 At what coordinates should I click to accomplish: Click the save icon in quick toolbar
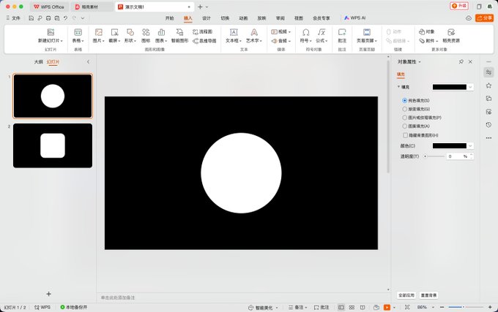click(31, 18)
